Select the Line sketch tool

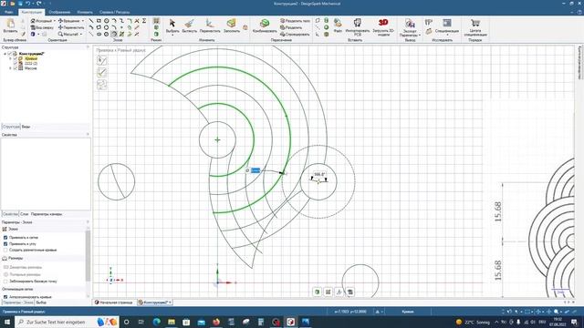(91, 21)
